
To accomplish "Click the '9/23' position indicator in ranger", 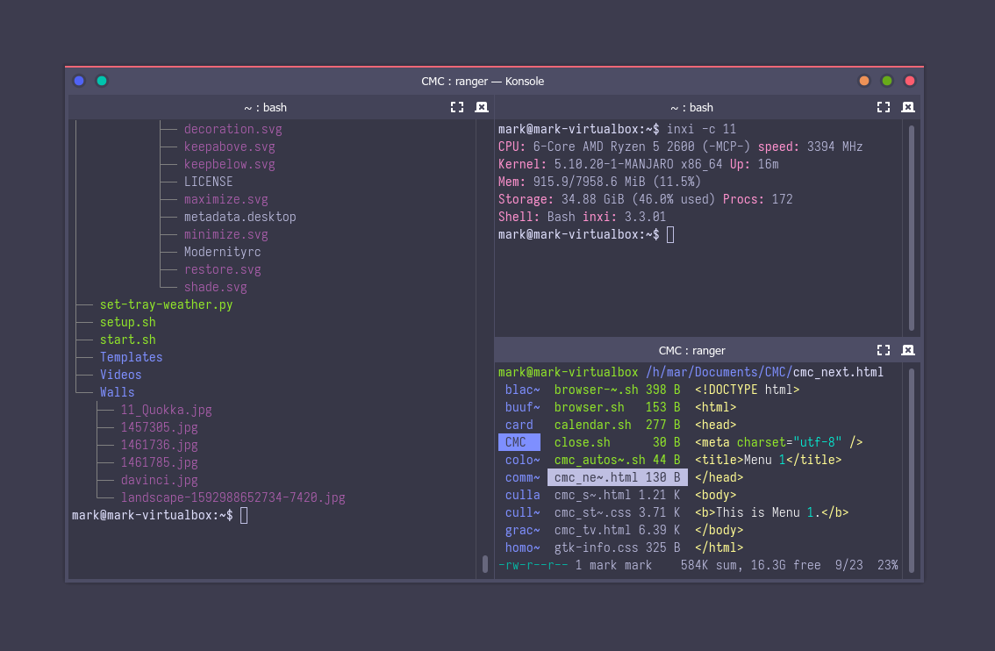I will (849, 565).
